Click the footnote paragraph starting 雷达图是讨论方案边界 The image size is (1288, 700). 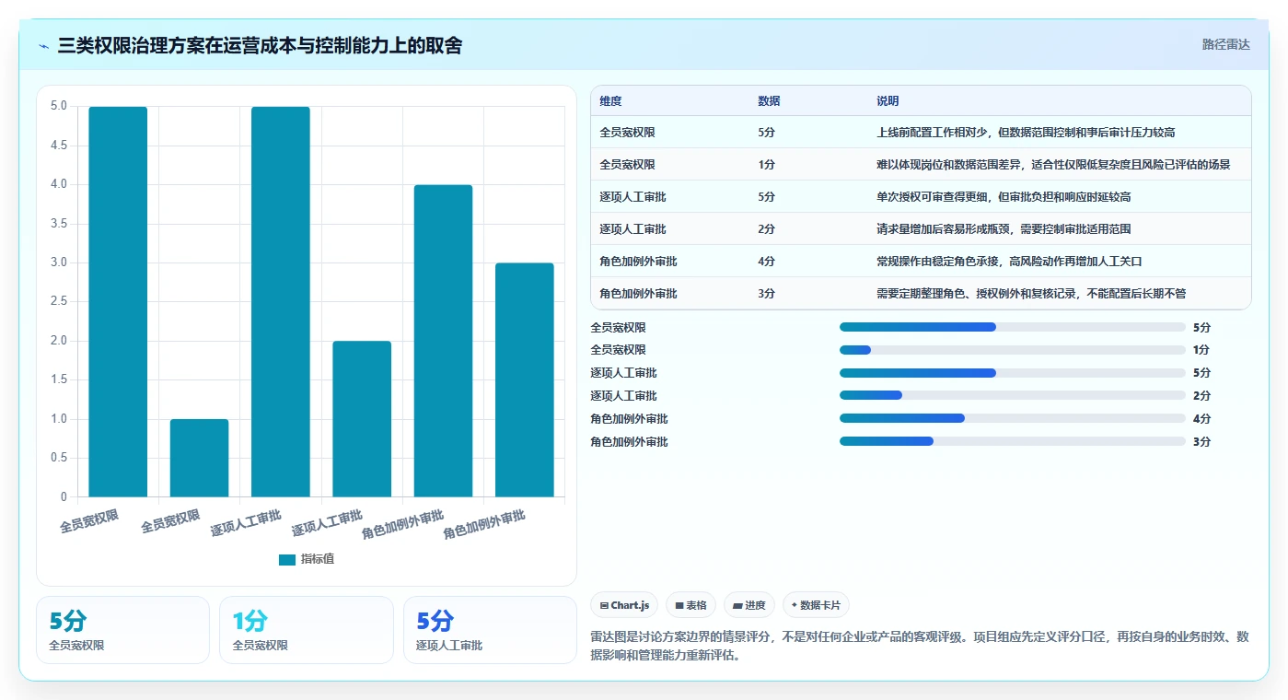click(x=920, y=647)
